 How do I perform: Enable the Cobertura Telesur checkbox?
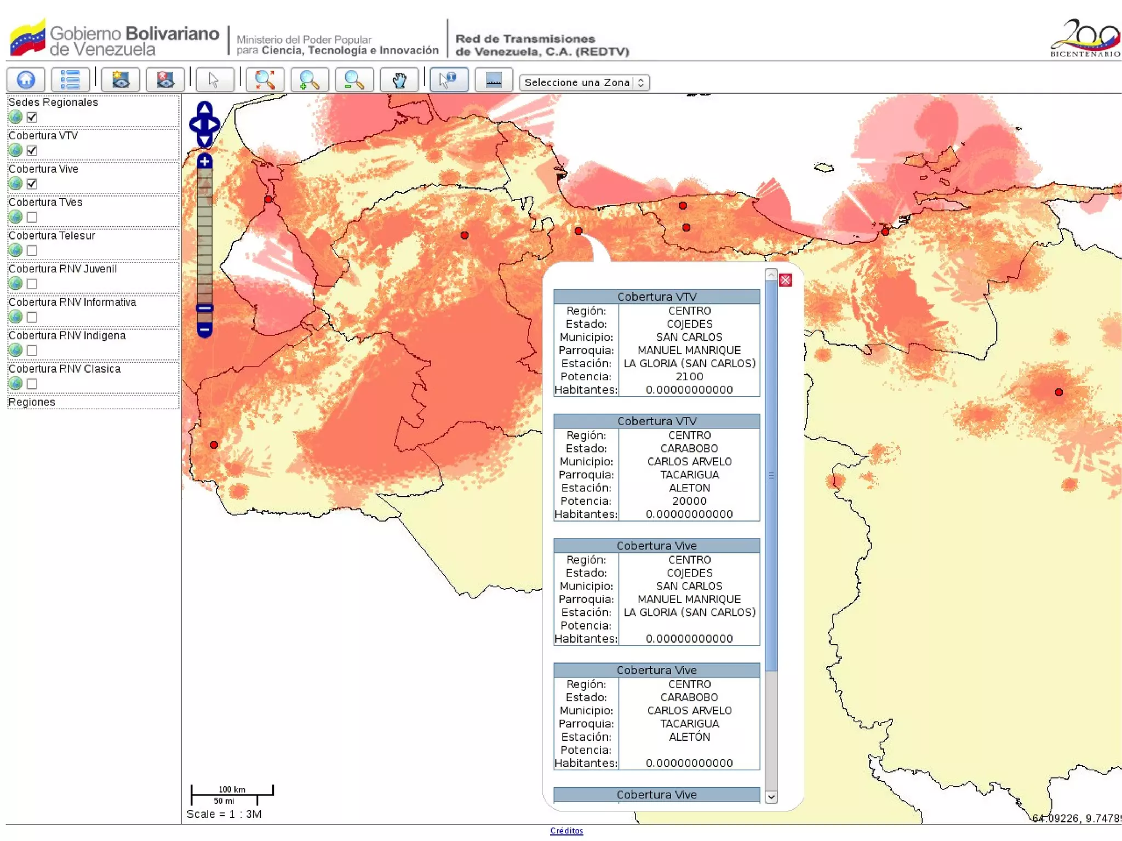pyautogui.click(x=32, y=250)
